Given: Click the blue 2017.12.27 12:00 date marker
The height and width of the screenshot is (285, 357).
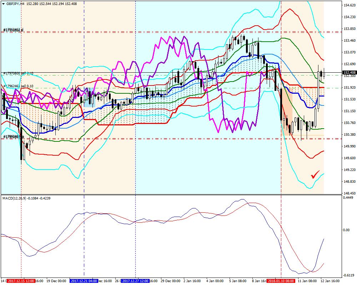Looking at the screenshot, I should [135, 281].
